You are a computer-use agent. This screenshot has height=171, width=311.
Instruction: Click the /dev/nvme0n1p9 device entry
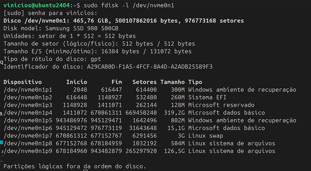[28, 151]
